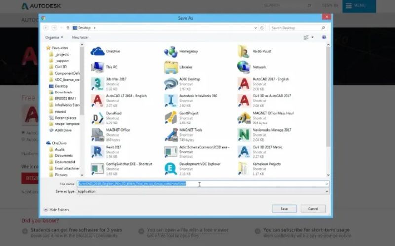395x246 pixels.
Task: Select AutoCAD 2017 - English shortcut
Action: coord(263,84)
